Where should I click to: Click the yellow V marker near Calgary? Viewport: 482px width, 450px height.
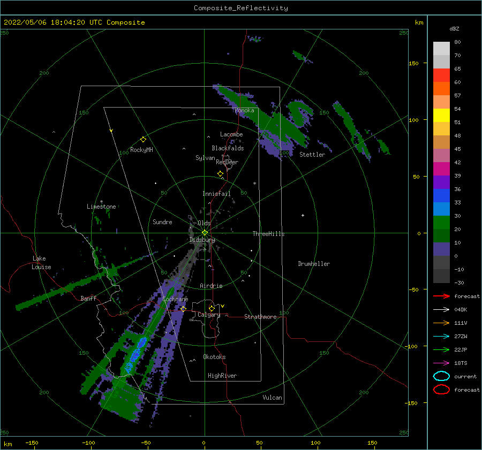coord(222,306)
